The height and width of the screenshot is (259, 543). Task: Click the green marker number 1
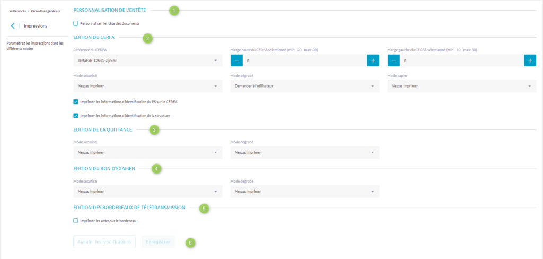(x=176, y=11)
